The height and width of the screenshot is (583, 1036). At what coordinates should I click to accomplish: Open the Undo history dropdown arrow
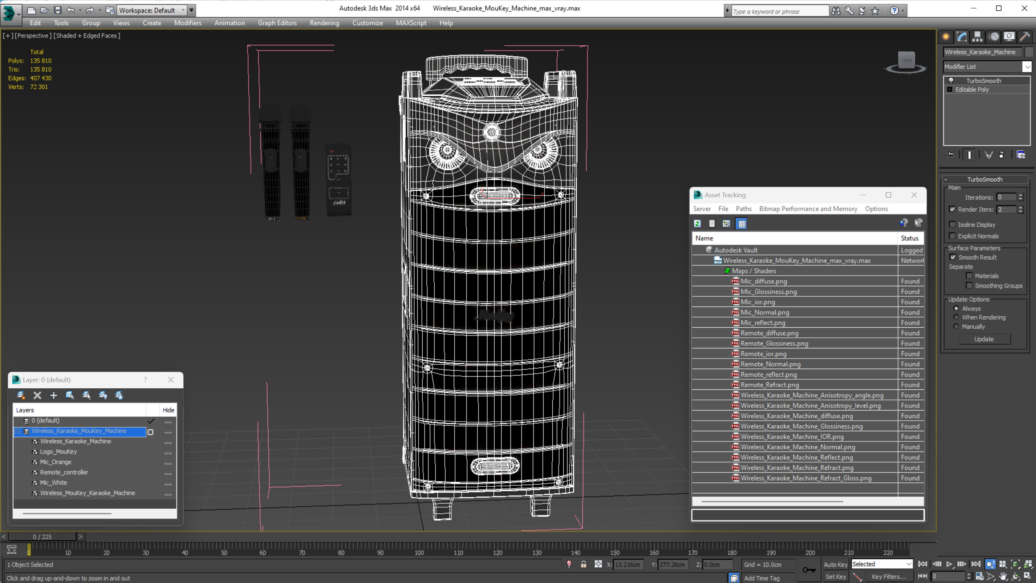[80, 10]
